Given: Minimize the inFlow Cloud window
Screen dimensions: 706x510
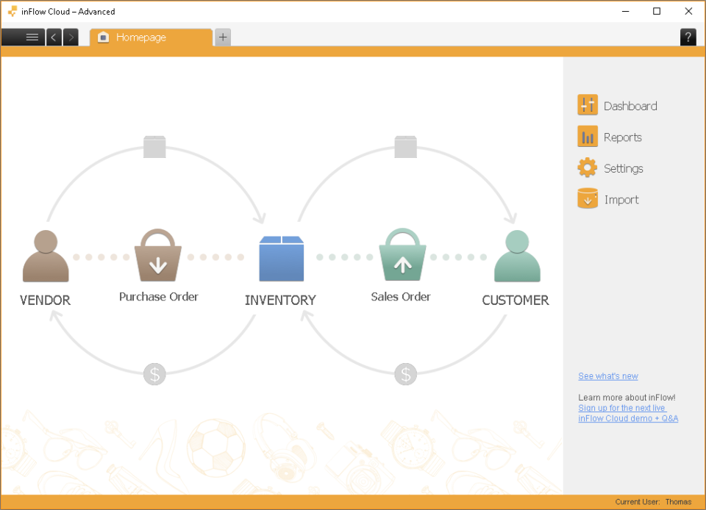Looking at the screenshot, I should coord(625,11).
